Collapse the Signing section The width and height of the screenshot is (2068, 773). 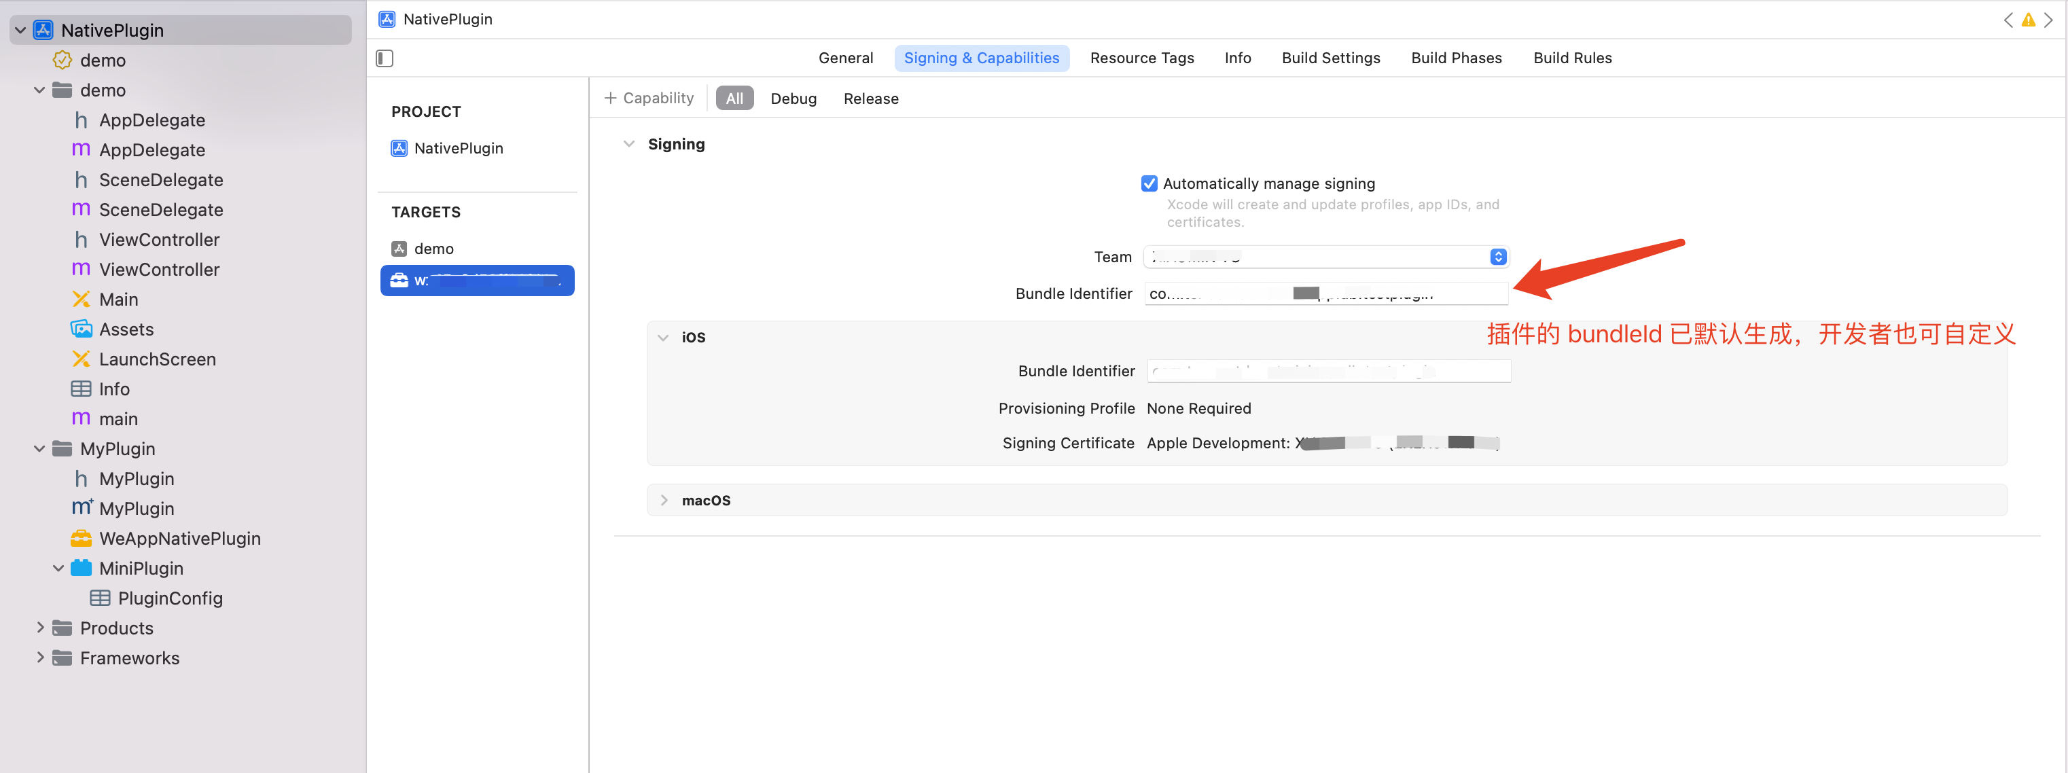(x=629, y=145)
